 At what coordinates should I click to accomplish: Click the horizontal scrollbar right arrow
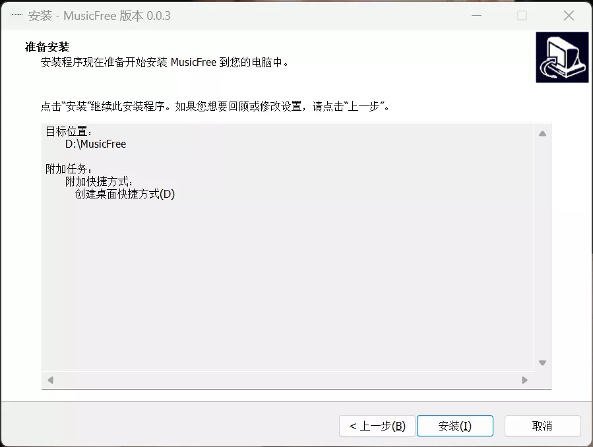(x=524, y=380)
